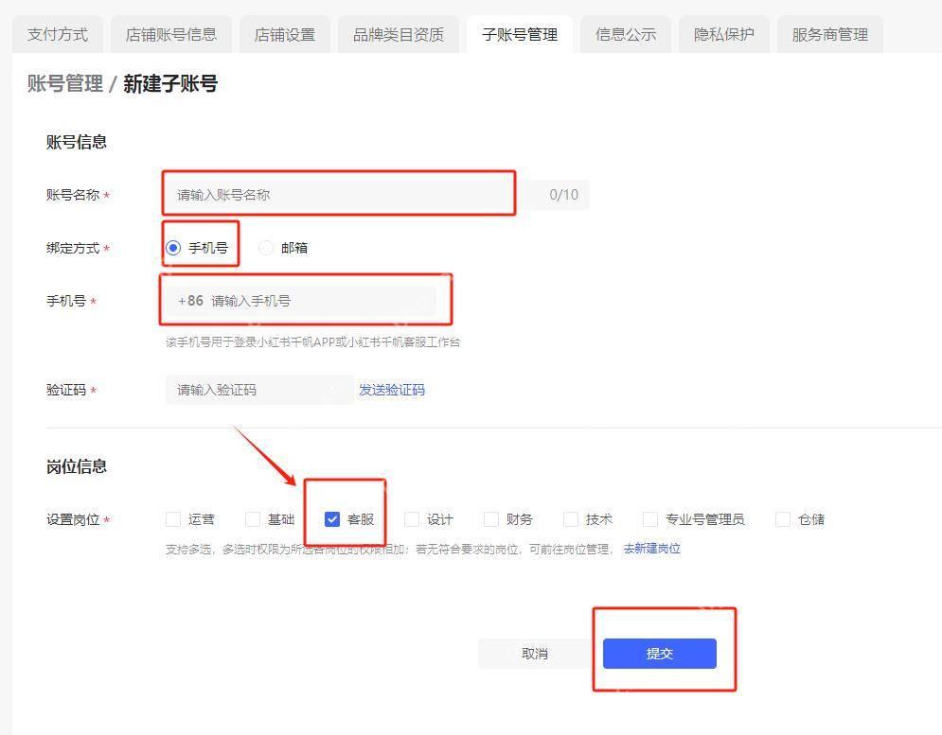Click the 账号信息 section heading
Screen dimensions: 942x735
click(x=77, y=142)
